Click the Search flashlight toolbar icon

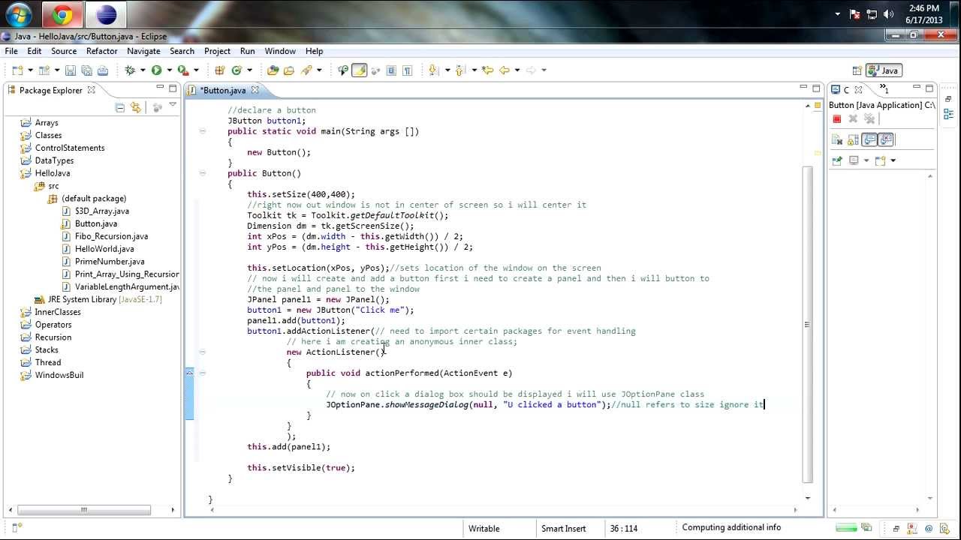pyautogui.click(x=306, y=70)
